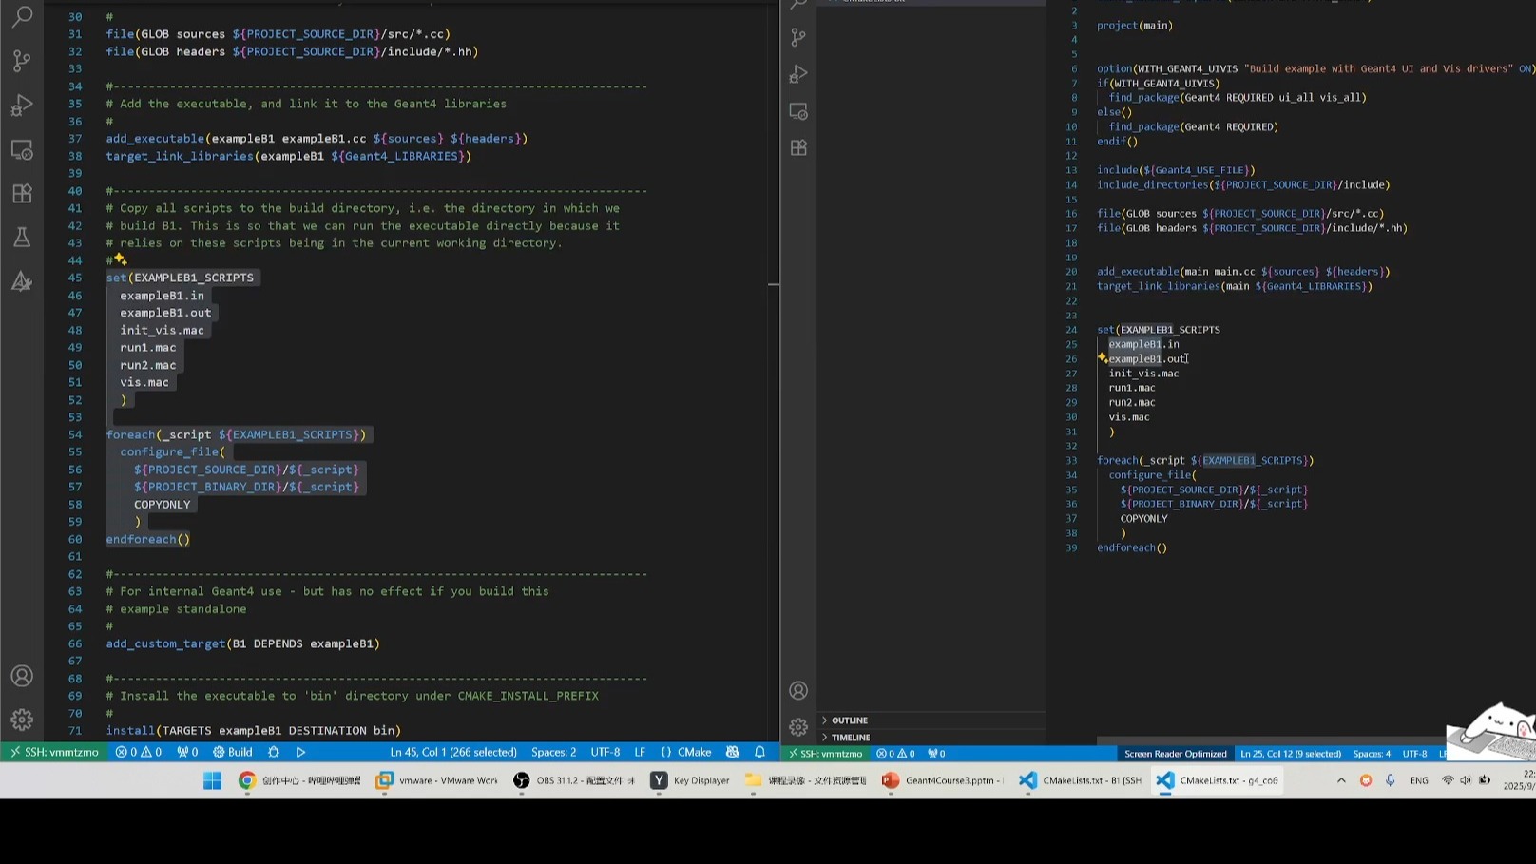
Task: Expand the OUTLINE section
Action: click(x=849, y=720)
